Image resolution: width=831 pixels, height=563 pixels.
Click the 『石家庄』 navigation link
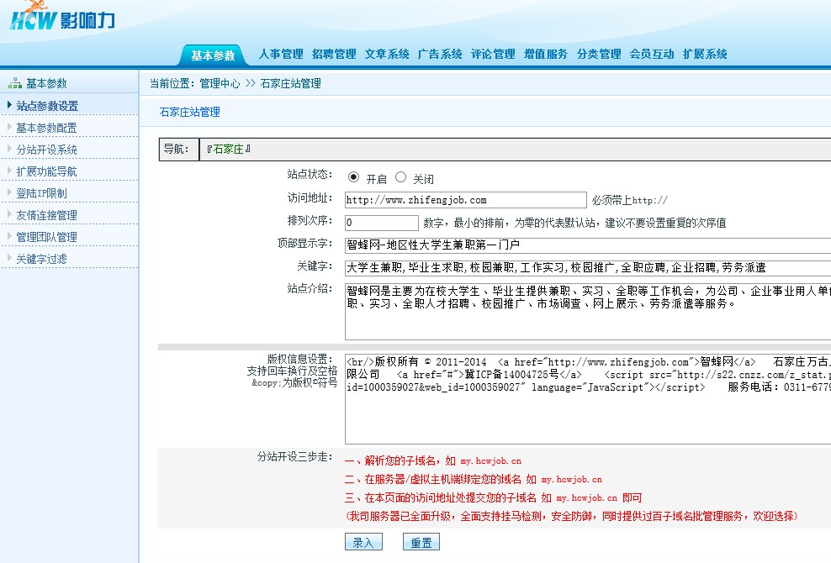(229, 150)
